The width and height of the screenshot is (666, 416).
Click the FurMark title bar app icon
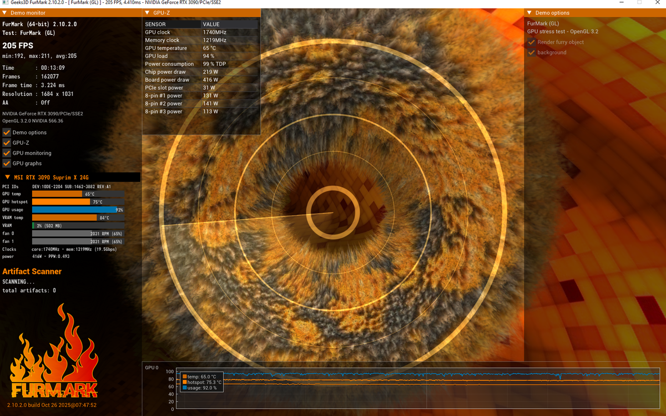coord(5,3)
